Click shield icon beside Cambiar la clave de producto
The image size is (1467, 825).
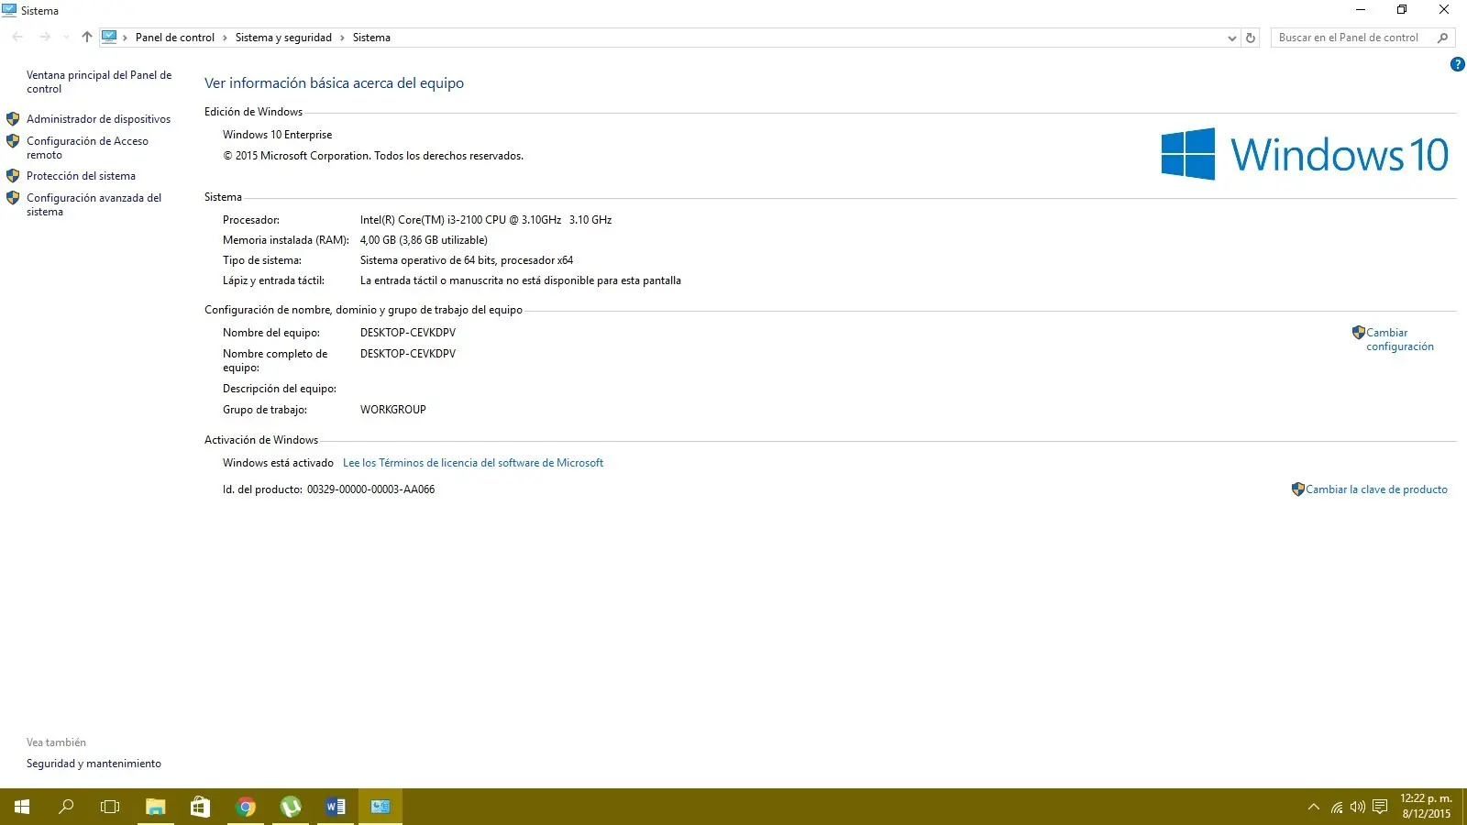[1297, 489]
